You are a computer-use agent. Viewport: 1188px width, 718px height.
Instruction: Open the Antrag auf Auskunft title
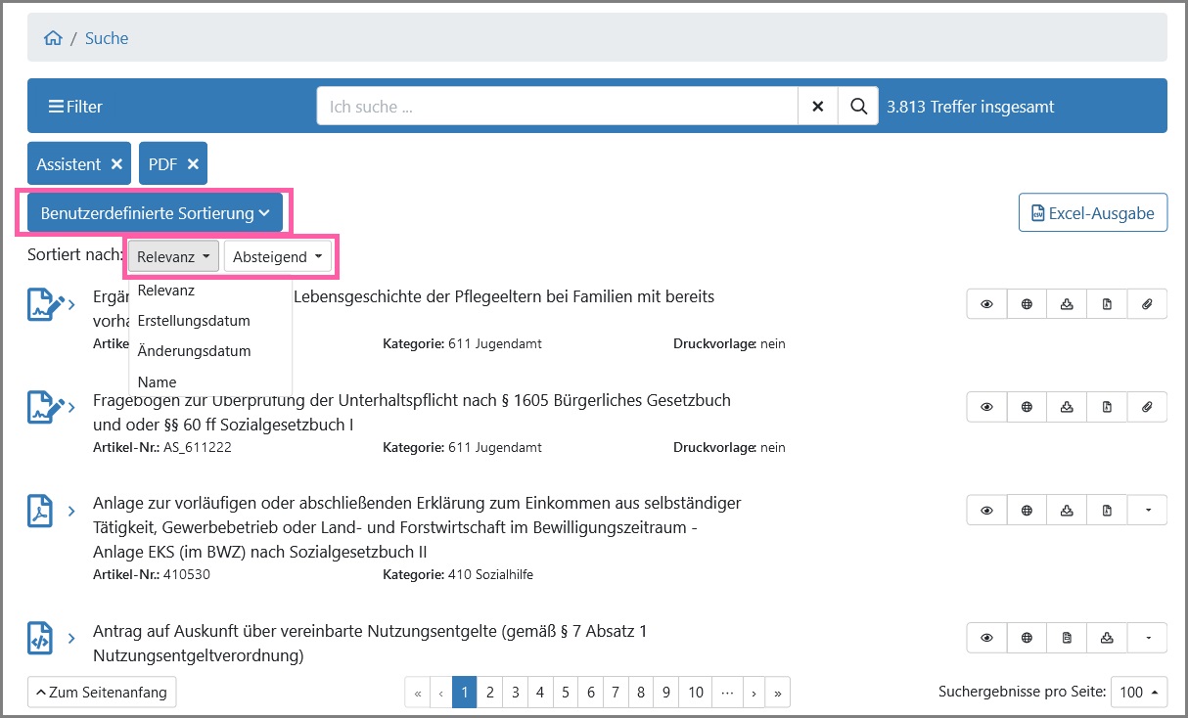click(x=370, y=643)
